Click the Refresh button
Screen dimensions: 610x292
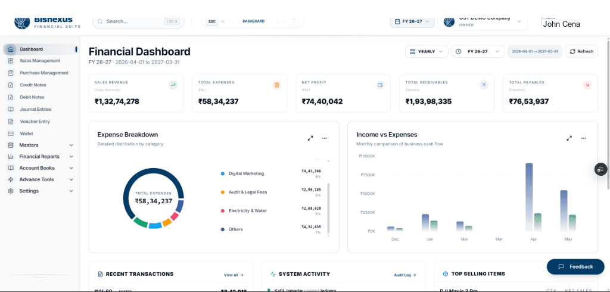click(x=581, y=51)
